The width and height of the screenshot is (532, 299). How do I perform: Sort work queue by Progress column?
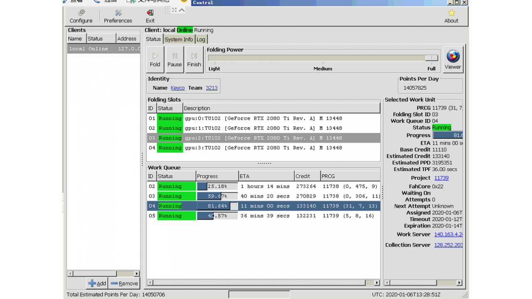[217, 176]
